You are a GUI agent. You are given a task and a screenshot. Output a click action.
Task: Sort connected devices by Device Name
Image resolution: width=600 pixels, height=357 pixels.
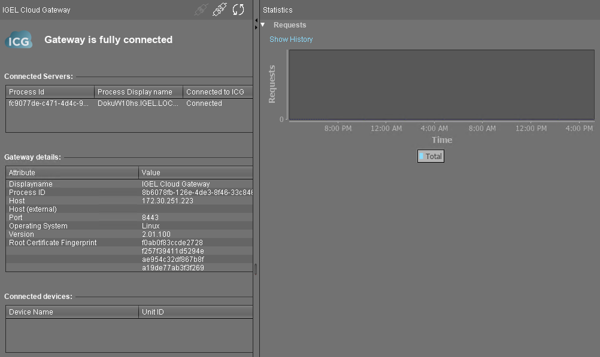point(72,312)
